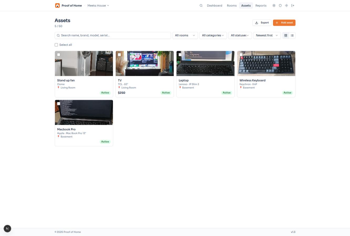Viewport: 350px width, 236px height.
Task: Open the Assets tab
Action: [x=246, y=6]
